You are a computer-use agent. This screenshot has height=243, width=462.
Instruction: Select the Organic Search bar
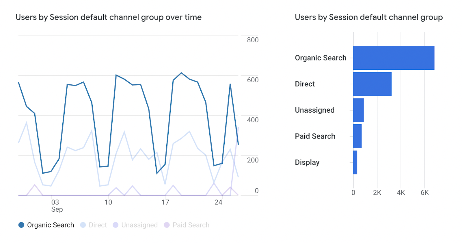coord(394,58)
